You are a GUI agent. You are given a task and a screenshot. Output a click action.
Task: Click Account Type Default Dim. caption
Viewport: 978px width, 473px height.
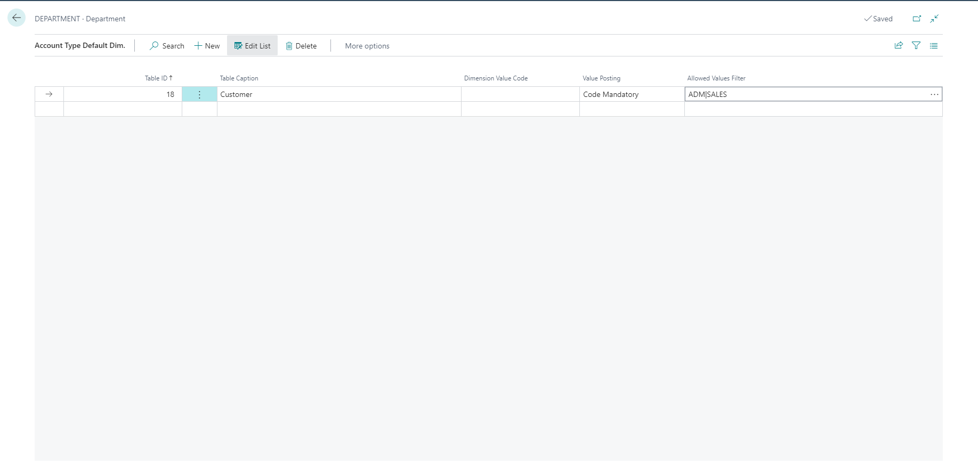[x=80, y=45]
